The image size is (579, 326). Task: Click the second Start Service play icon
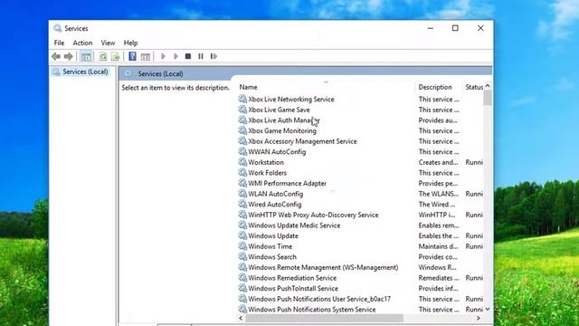click(176, 56)
